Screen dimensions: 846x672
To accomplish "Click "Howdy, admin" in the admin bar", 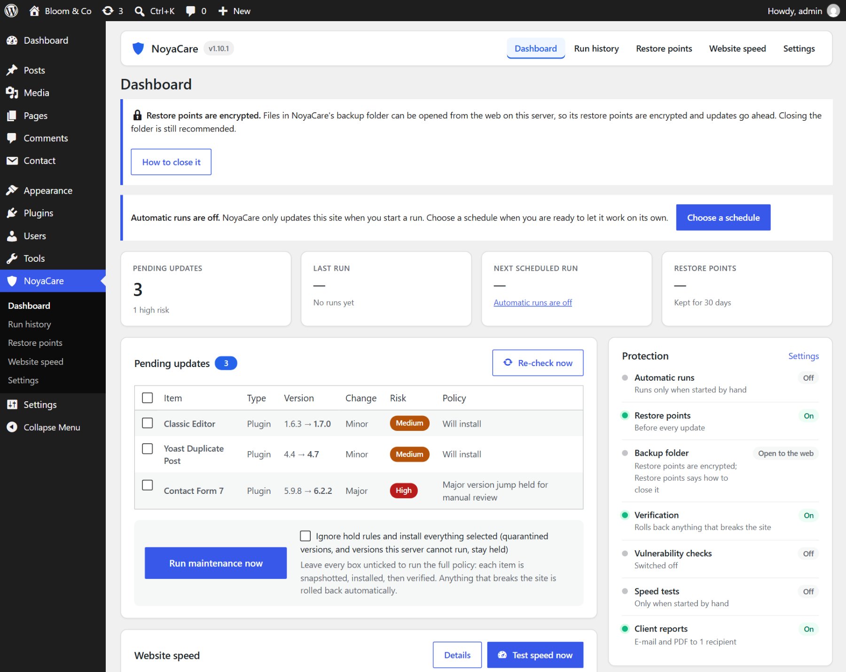I will 795,11.
